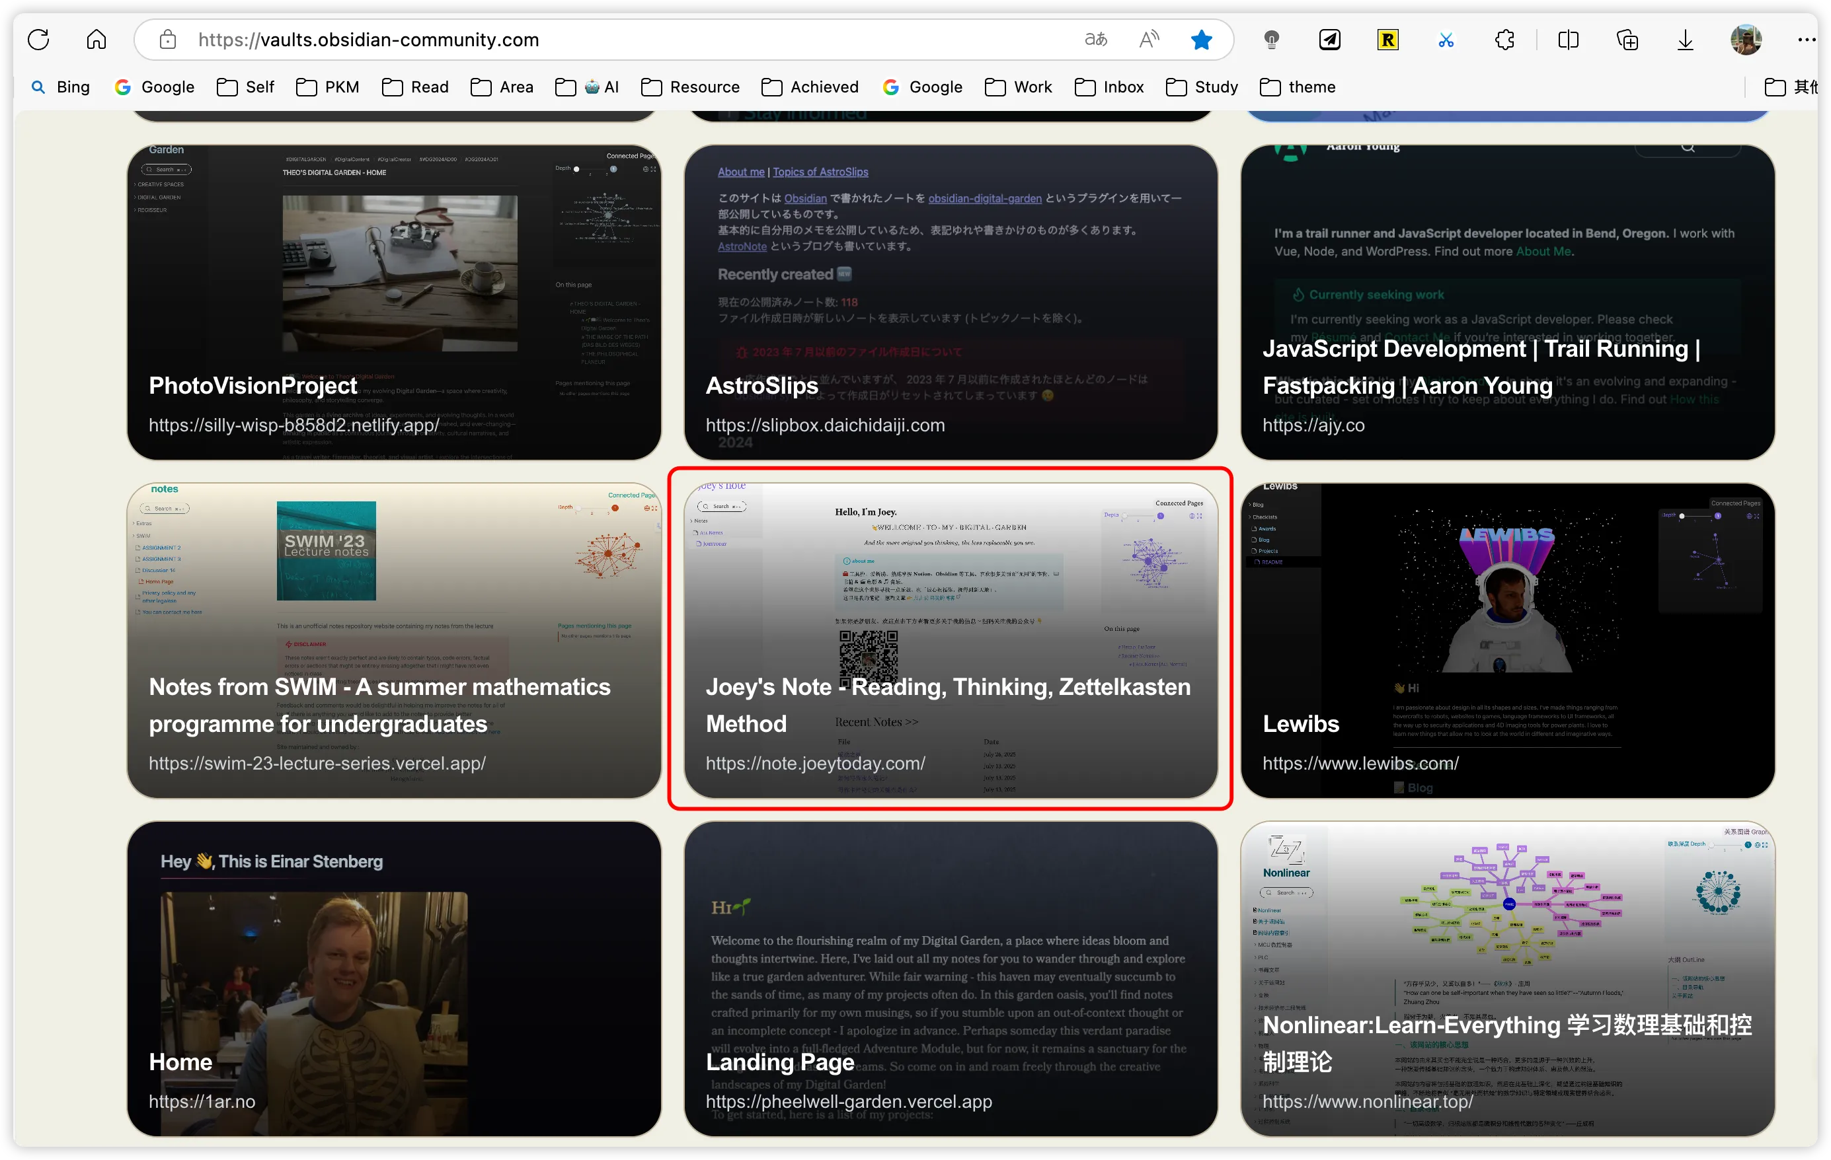Click the profile avatar picture
1831x1160 pixels.
(1746, 40)
